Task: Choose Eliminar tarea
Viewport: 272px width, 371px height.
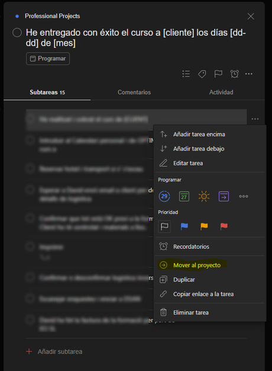Action: point(210,312)
